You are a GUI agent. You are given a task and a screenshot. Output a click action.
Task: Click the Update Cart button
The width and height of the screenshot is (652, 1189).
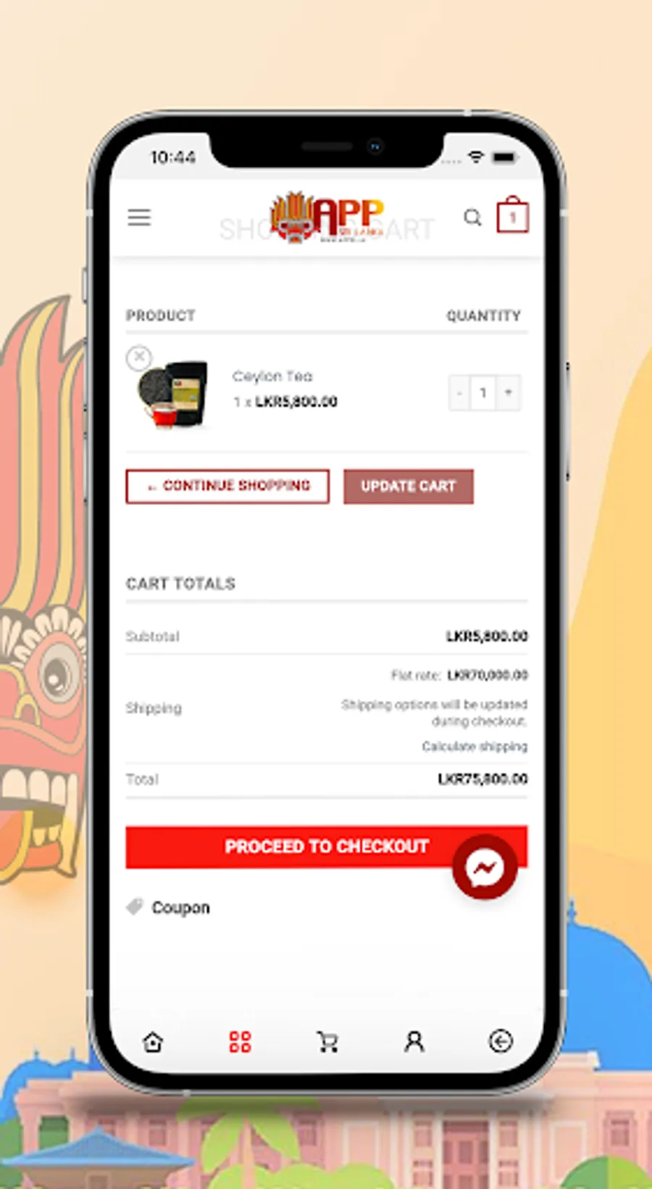click(x=409, y=486)
